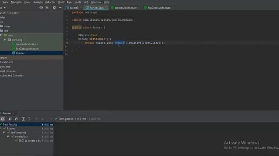Select JiraGetIssue.feature in project tree
The width and height of the screenshot is (279, 156).
[27, 49]
